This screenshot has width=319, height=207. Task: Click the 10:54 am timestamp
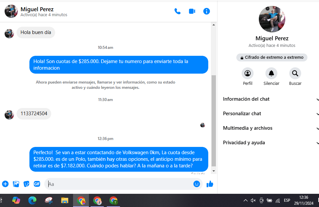pyautogui.click(x=105, y=48)
